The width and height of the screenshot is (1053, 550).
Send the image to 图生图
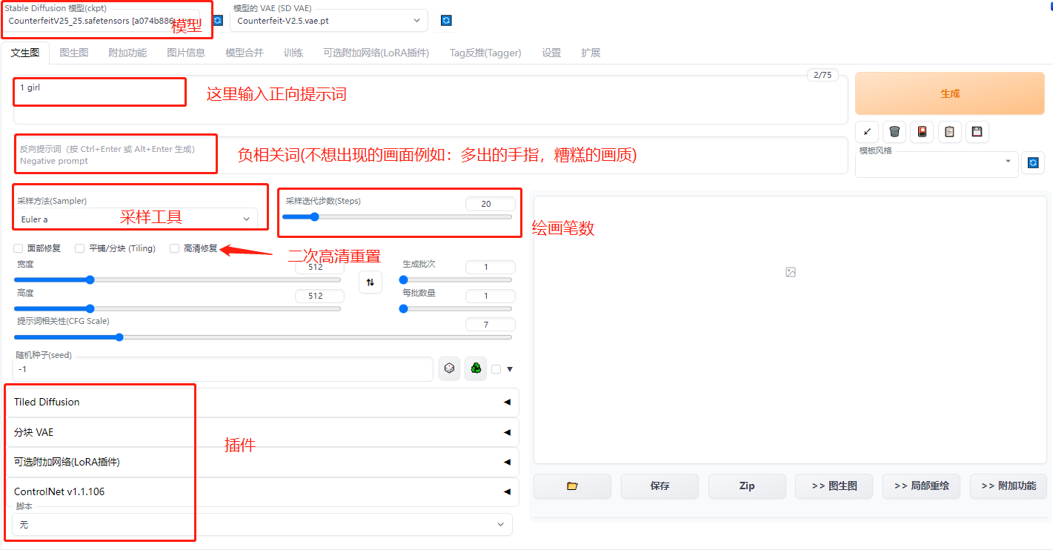[834, 486]
